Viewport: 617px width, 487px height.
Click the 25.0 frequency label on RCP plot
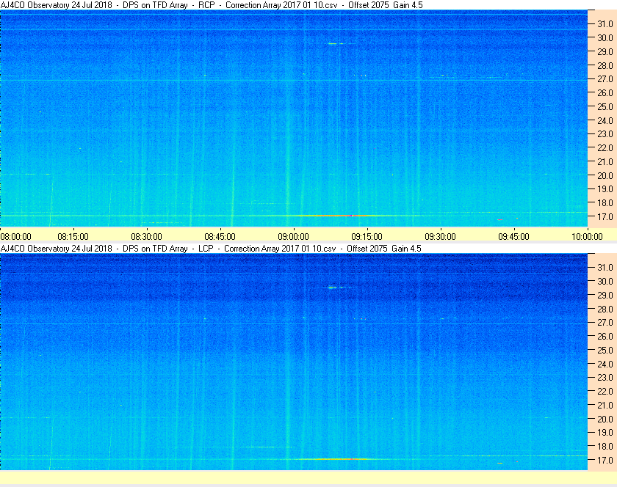pyautogui.click(x=605, y=106)
